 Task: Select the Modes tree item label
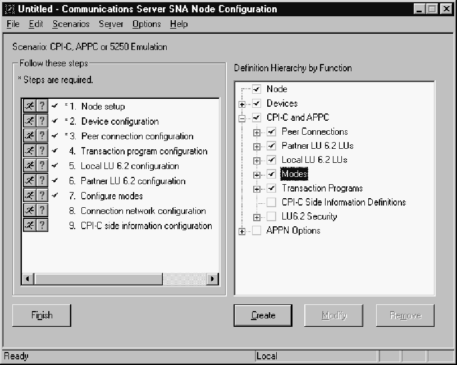(x=294, y=174)
